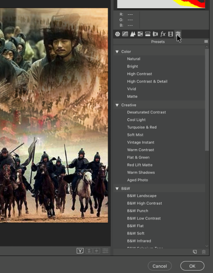This screenshot has height=273, width=213.
Task: Apply the Natural preset
Action: (x=133, y=59)
